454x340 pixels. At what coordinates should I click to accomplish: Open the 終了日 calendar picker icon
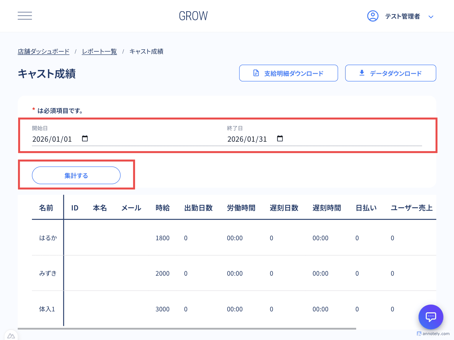point(280,138)
